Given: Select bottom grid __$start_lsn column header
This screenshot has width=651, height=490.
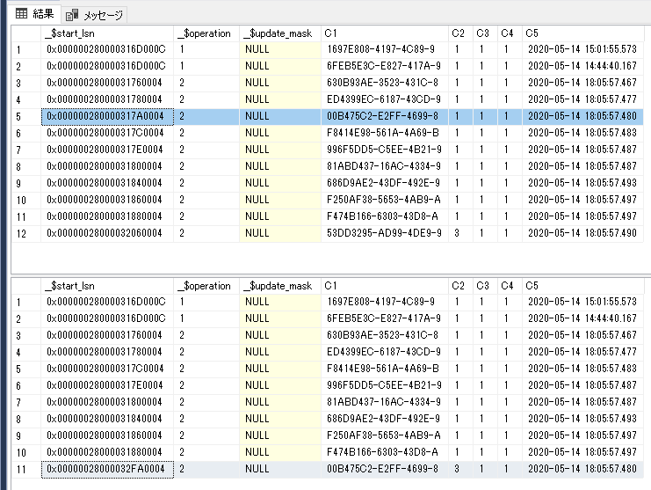Looking at the screenshot, I should pyautogui.click(x=106, y=286).
